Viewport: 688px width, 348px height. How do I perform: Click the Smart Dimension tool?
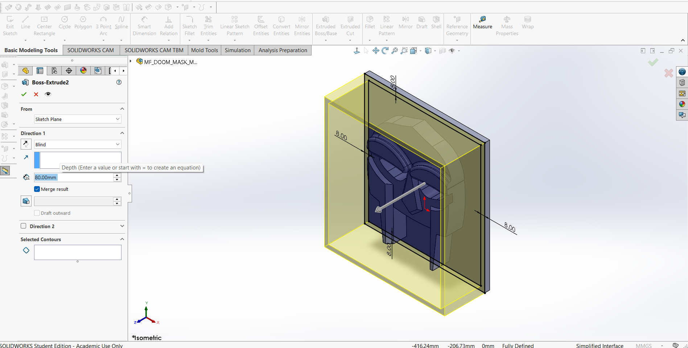144,26
